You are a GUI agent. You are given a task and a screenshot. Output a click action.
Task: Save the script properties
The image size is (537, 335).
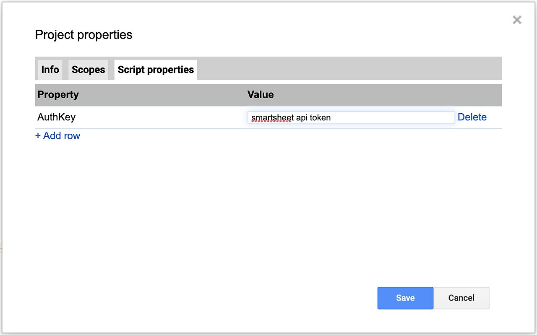(405, 298)
